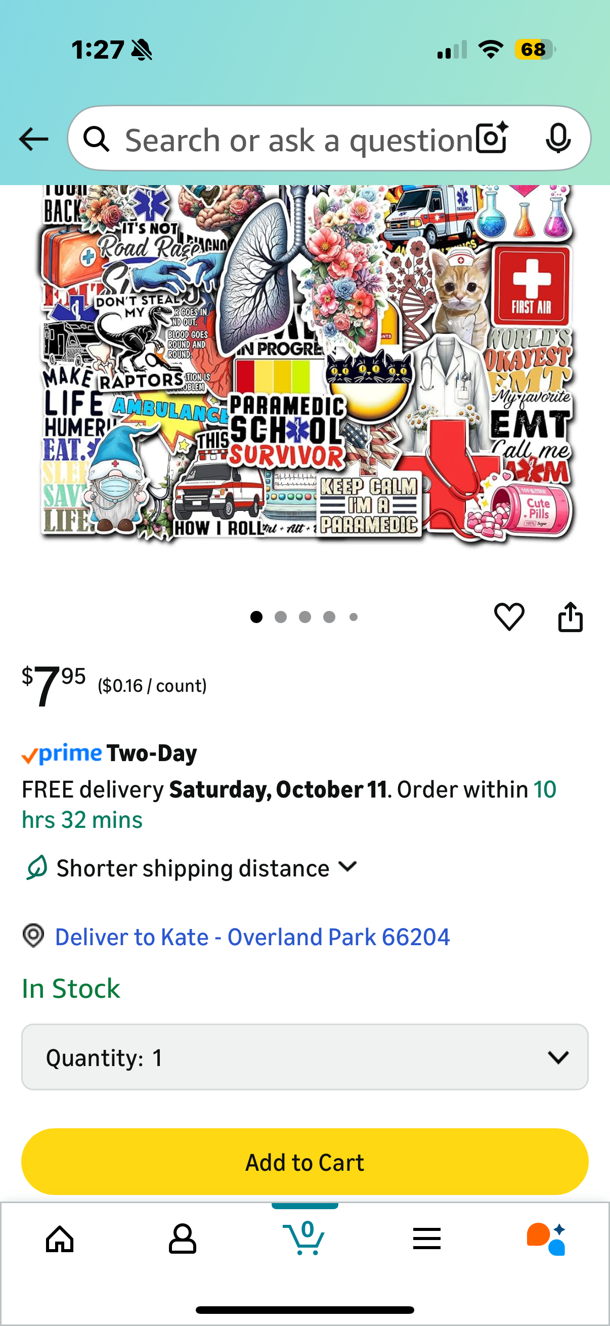This screenshot has width=610, height=1326.
Task: Open camera lens search icon
Action: [x=492, y=139]
